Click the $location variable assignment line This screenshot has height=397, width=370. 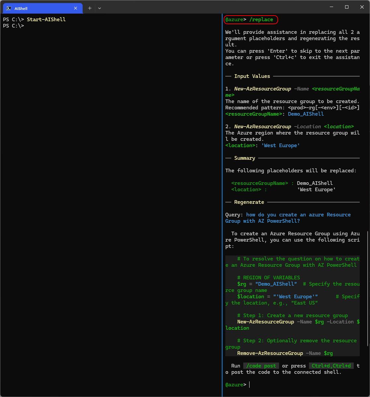[277, 297]
